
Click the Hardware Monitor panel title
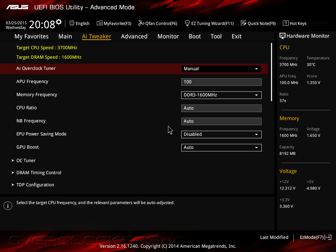tap(308, 36)
